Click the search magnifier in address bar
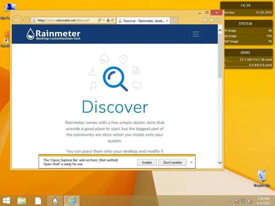 click(99, 20)
